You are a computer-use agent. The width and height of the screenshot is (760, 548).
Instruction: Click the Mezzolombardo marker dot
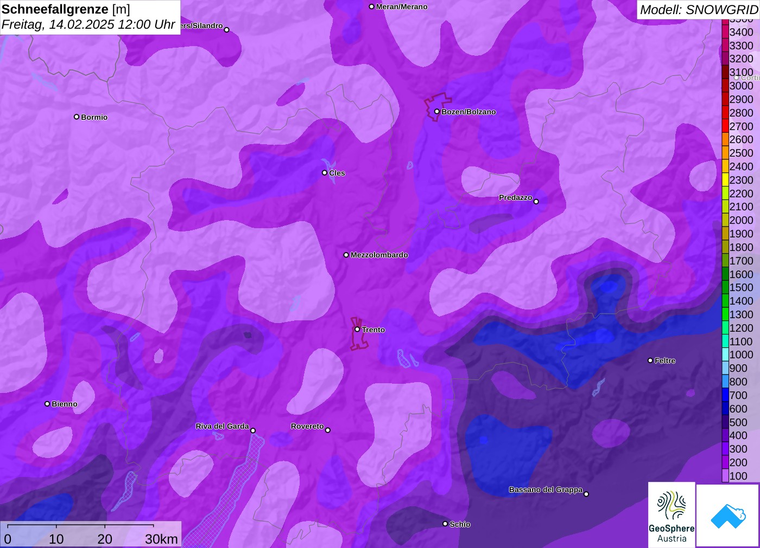click(x=346, y=255)
